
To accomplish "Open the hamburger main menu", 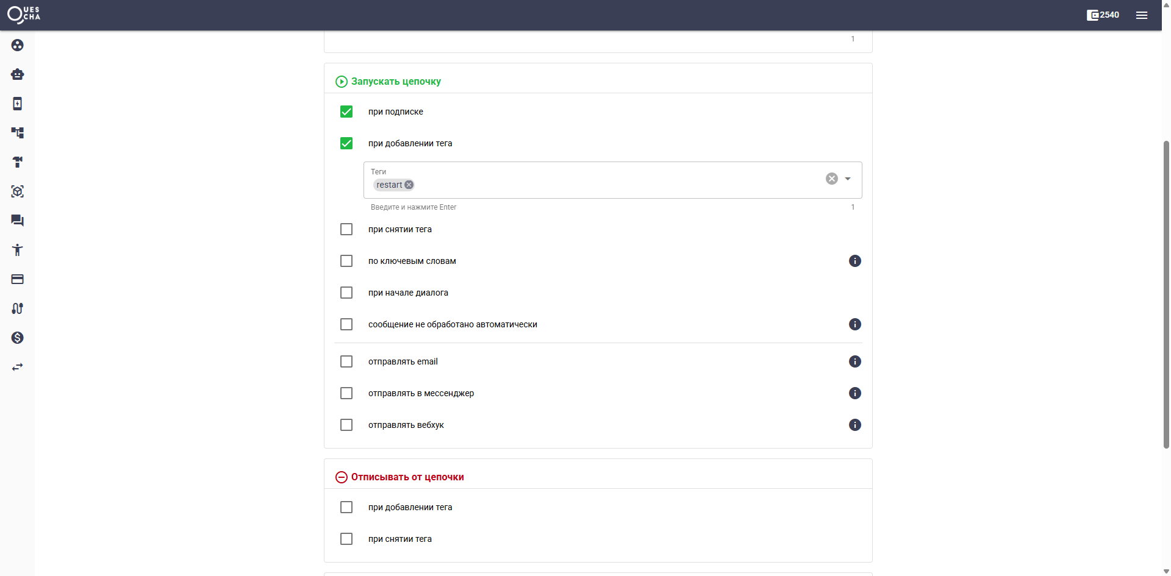I will [1142, 15].
